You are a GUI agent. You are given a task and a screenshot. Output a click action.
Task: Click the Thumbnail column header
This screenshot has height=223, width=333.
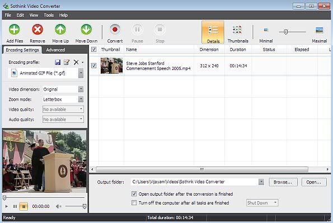click(110, 50)
